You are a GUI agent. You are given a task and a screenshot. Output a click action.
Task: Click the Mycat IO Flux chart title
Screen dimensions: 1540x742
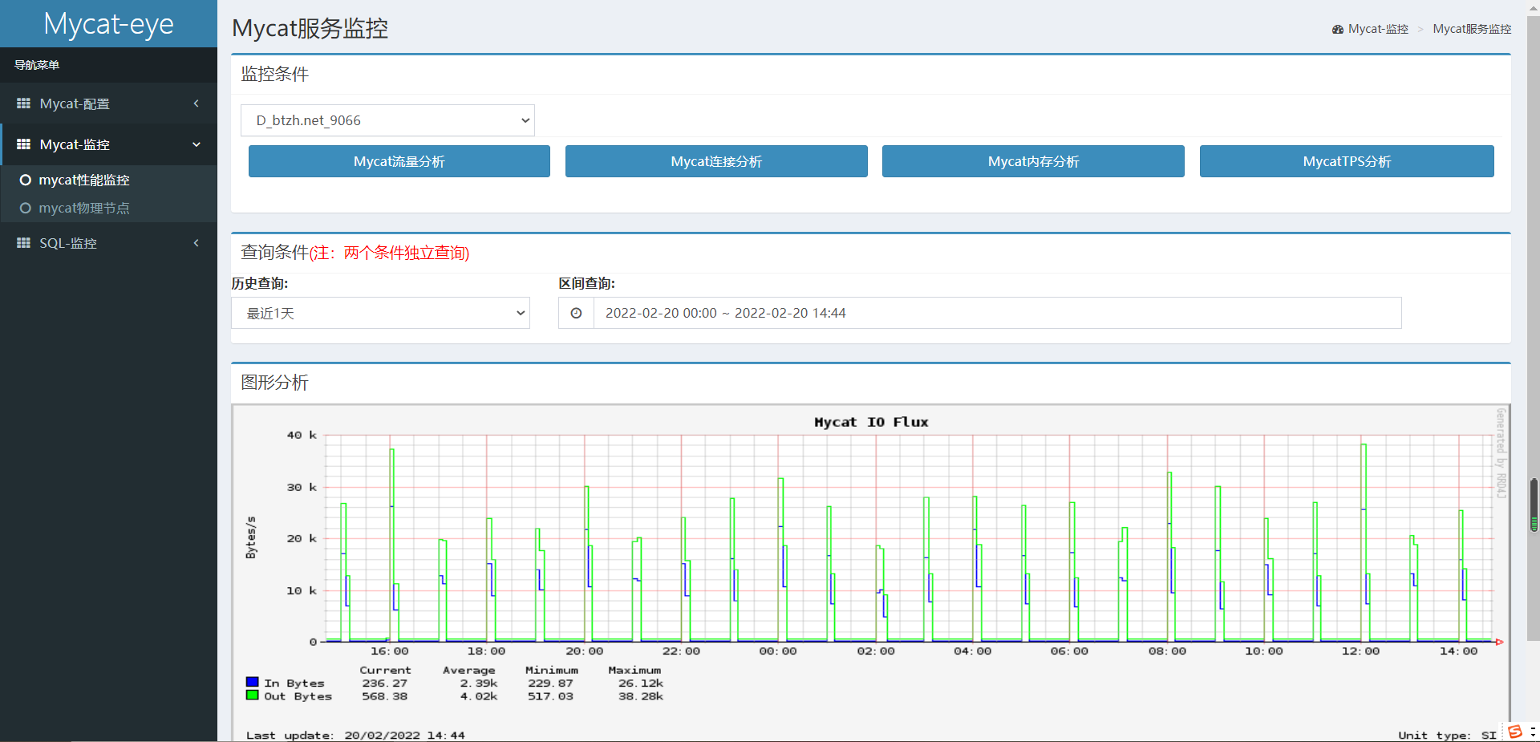point(871,422)
